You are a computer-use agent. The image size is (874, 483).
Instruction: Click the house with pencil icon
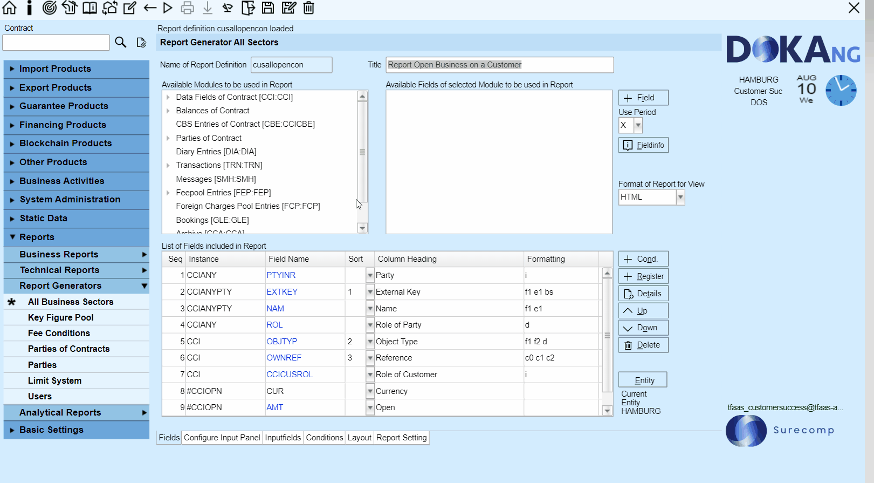69,8
